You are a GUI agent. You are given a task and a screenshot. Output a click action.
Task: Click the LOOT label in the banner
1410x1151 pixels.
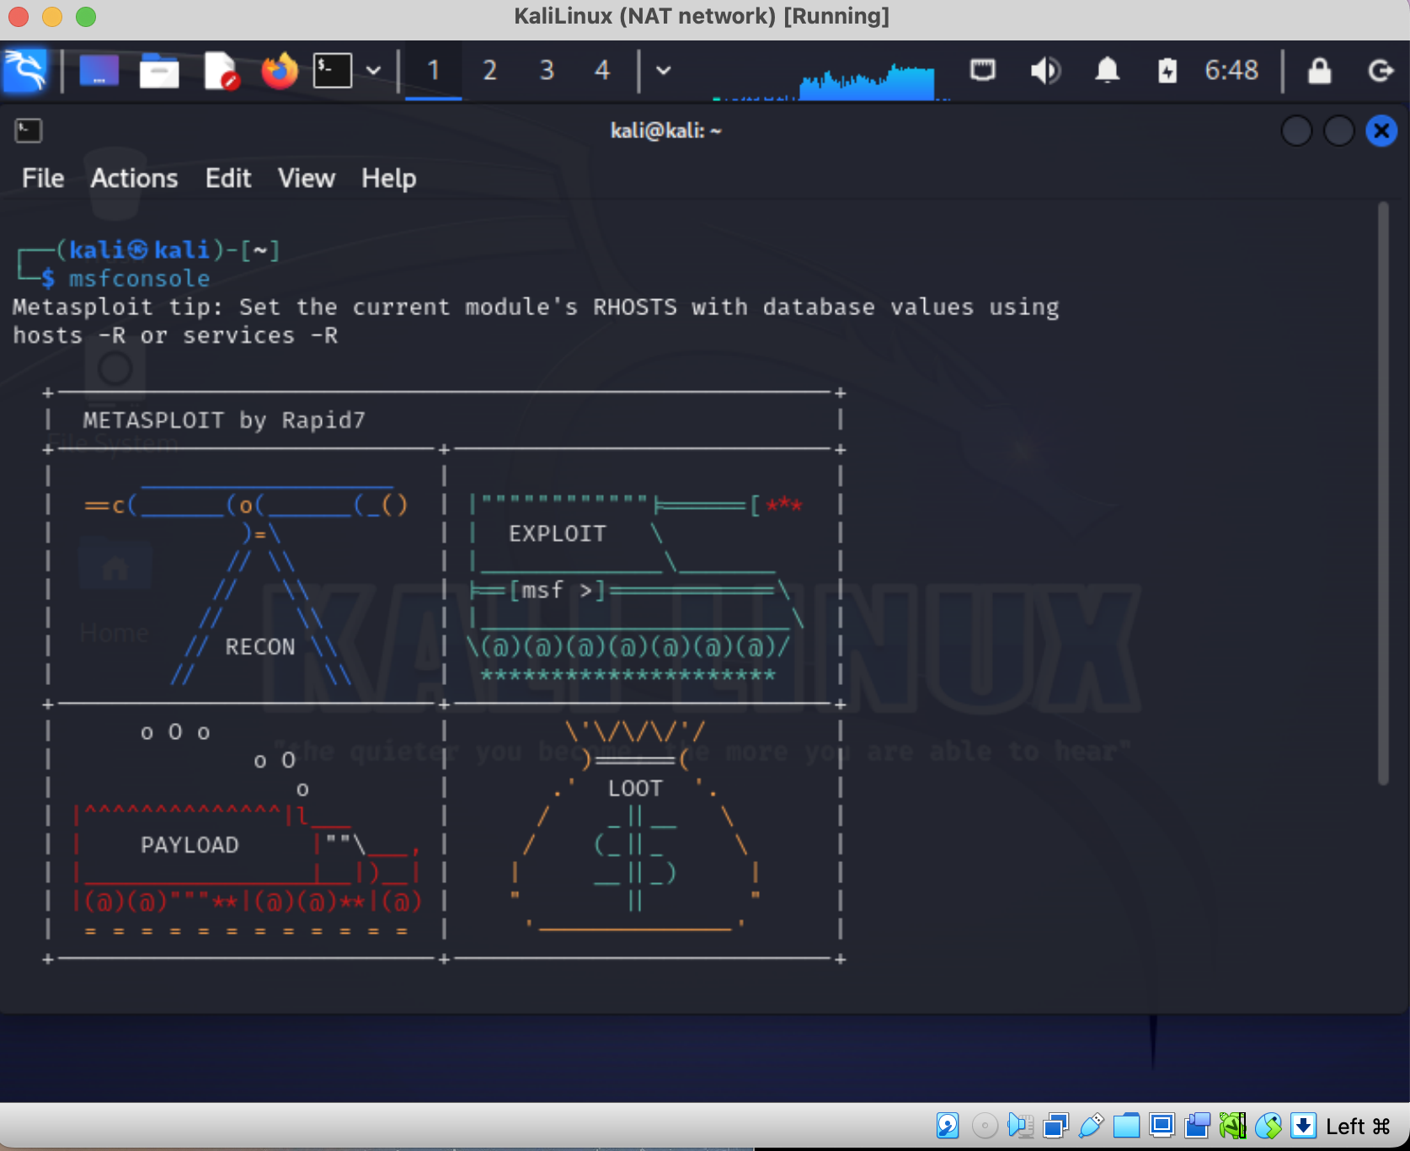click(x=635, y=789)
